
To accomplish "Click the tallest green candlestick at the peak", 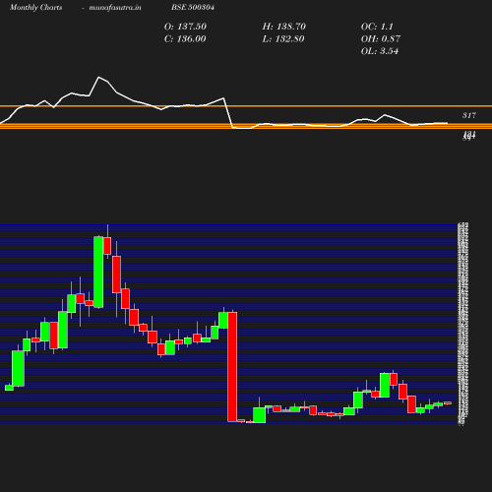I will pyautogui.click(x=98, y=272).
